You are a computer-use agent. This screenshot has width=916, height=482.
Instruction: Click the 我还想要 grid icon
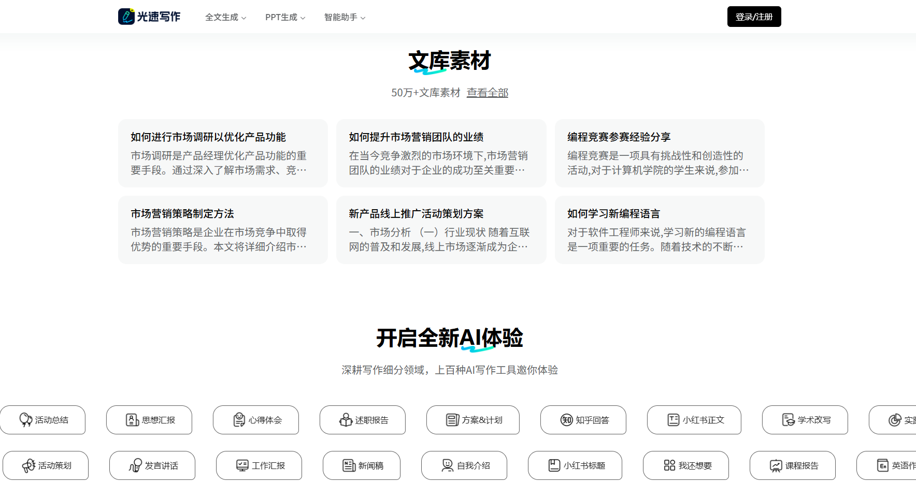669,465
